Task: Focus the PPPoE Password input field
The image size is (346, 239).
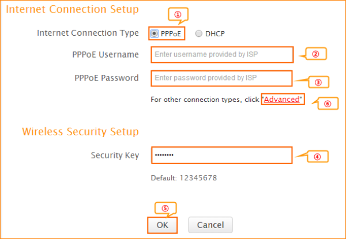Action: (x=222, y=78)
